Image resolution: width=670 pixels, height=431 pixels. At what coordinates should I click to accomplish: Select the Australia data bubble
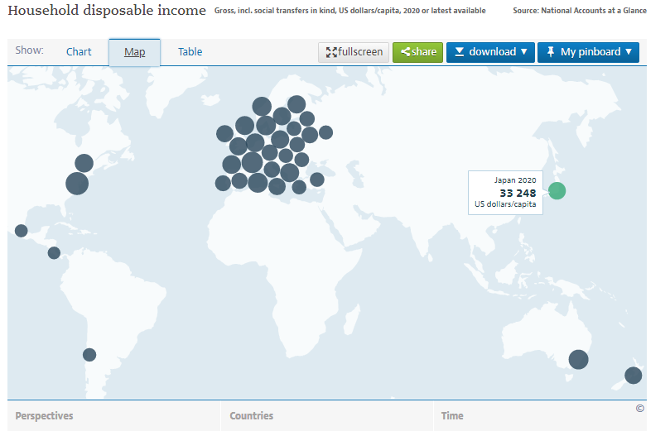(578, 360)
